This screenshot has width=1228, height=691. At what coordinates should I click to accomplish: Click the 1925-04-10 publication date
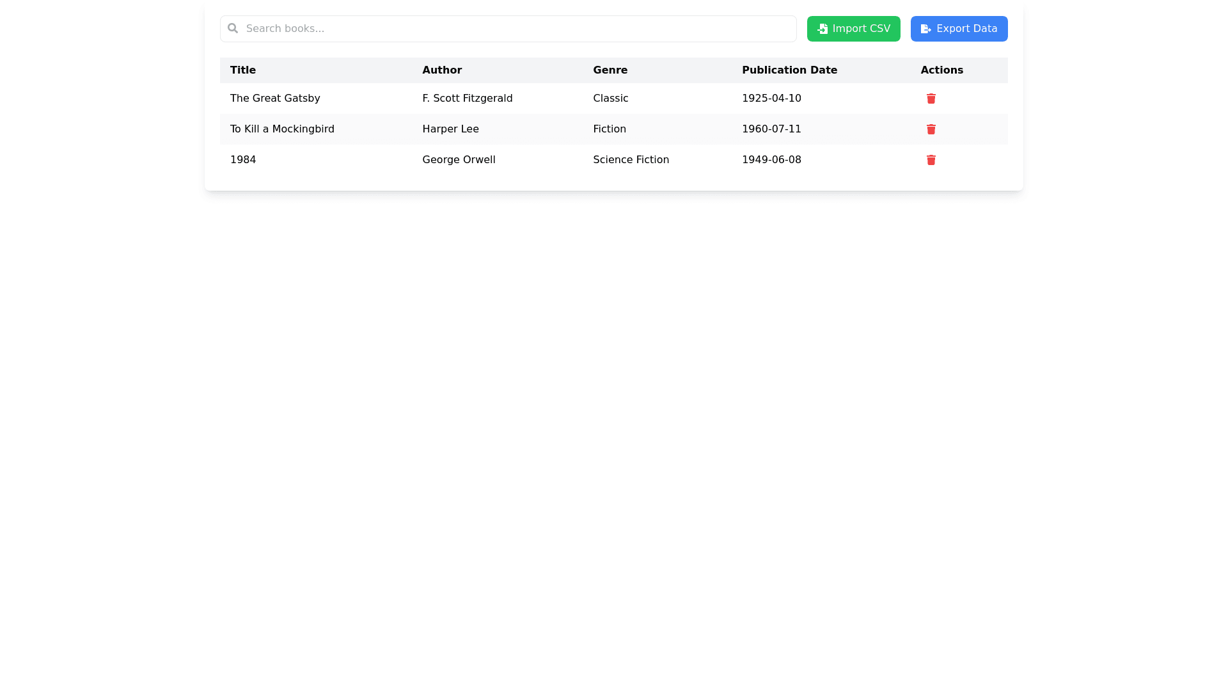(x=771, y=99)
